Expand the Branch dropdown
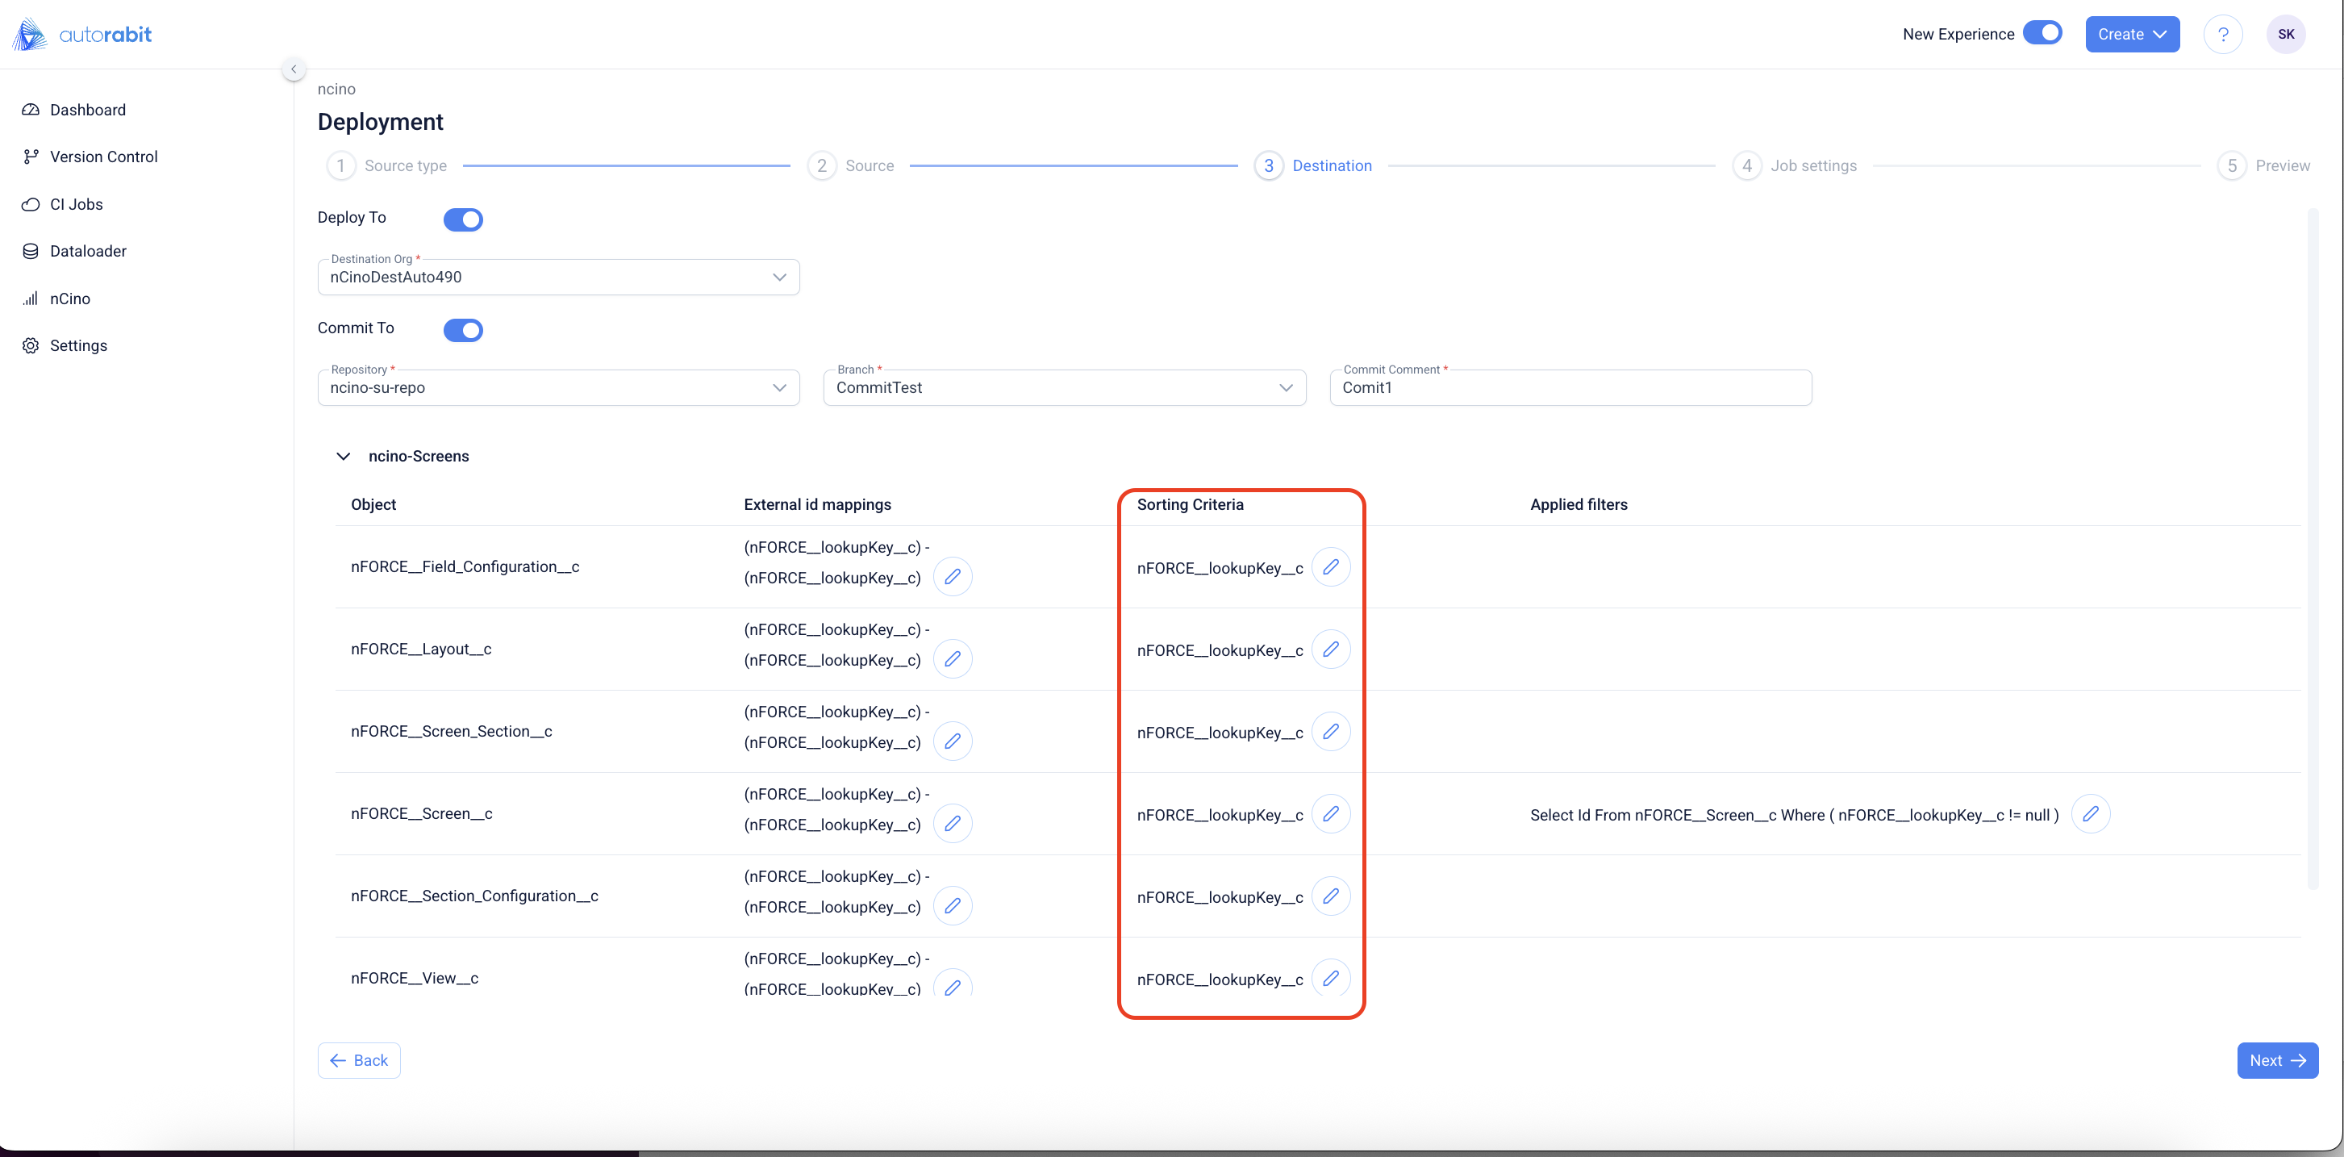The image size is (2344, 1157). [x=1064, y=388]
